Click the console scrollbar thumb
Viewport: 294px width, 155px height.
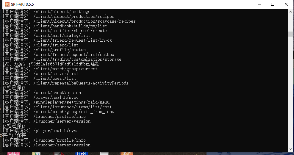291,34
